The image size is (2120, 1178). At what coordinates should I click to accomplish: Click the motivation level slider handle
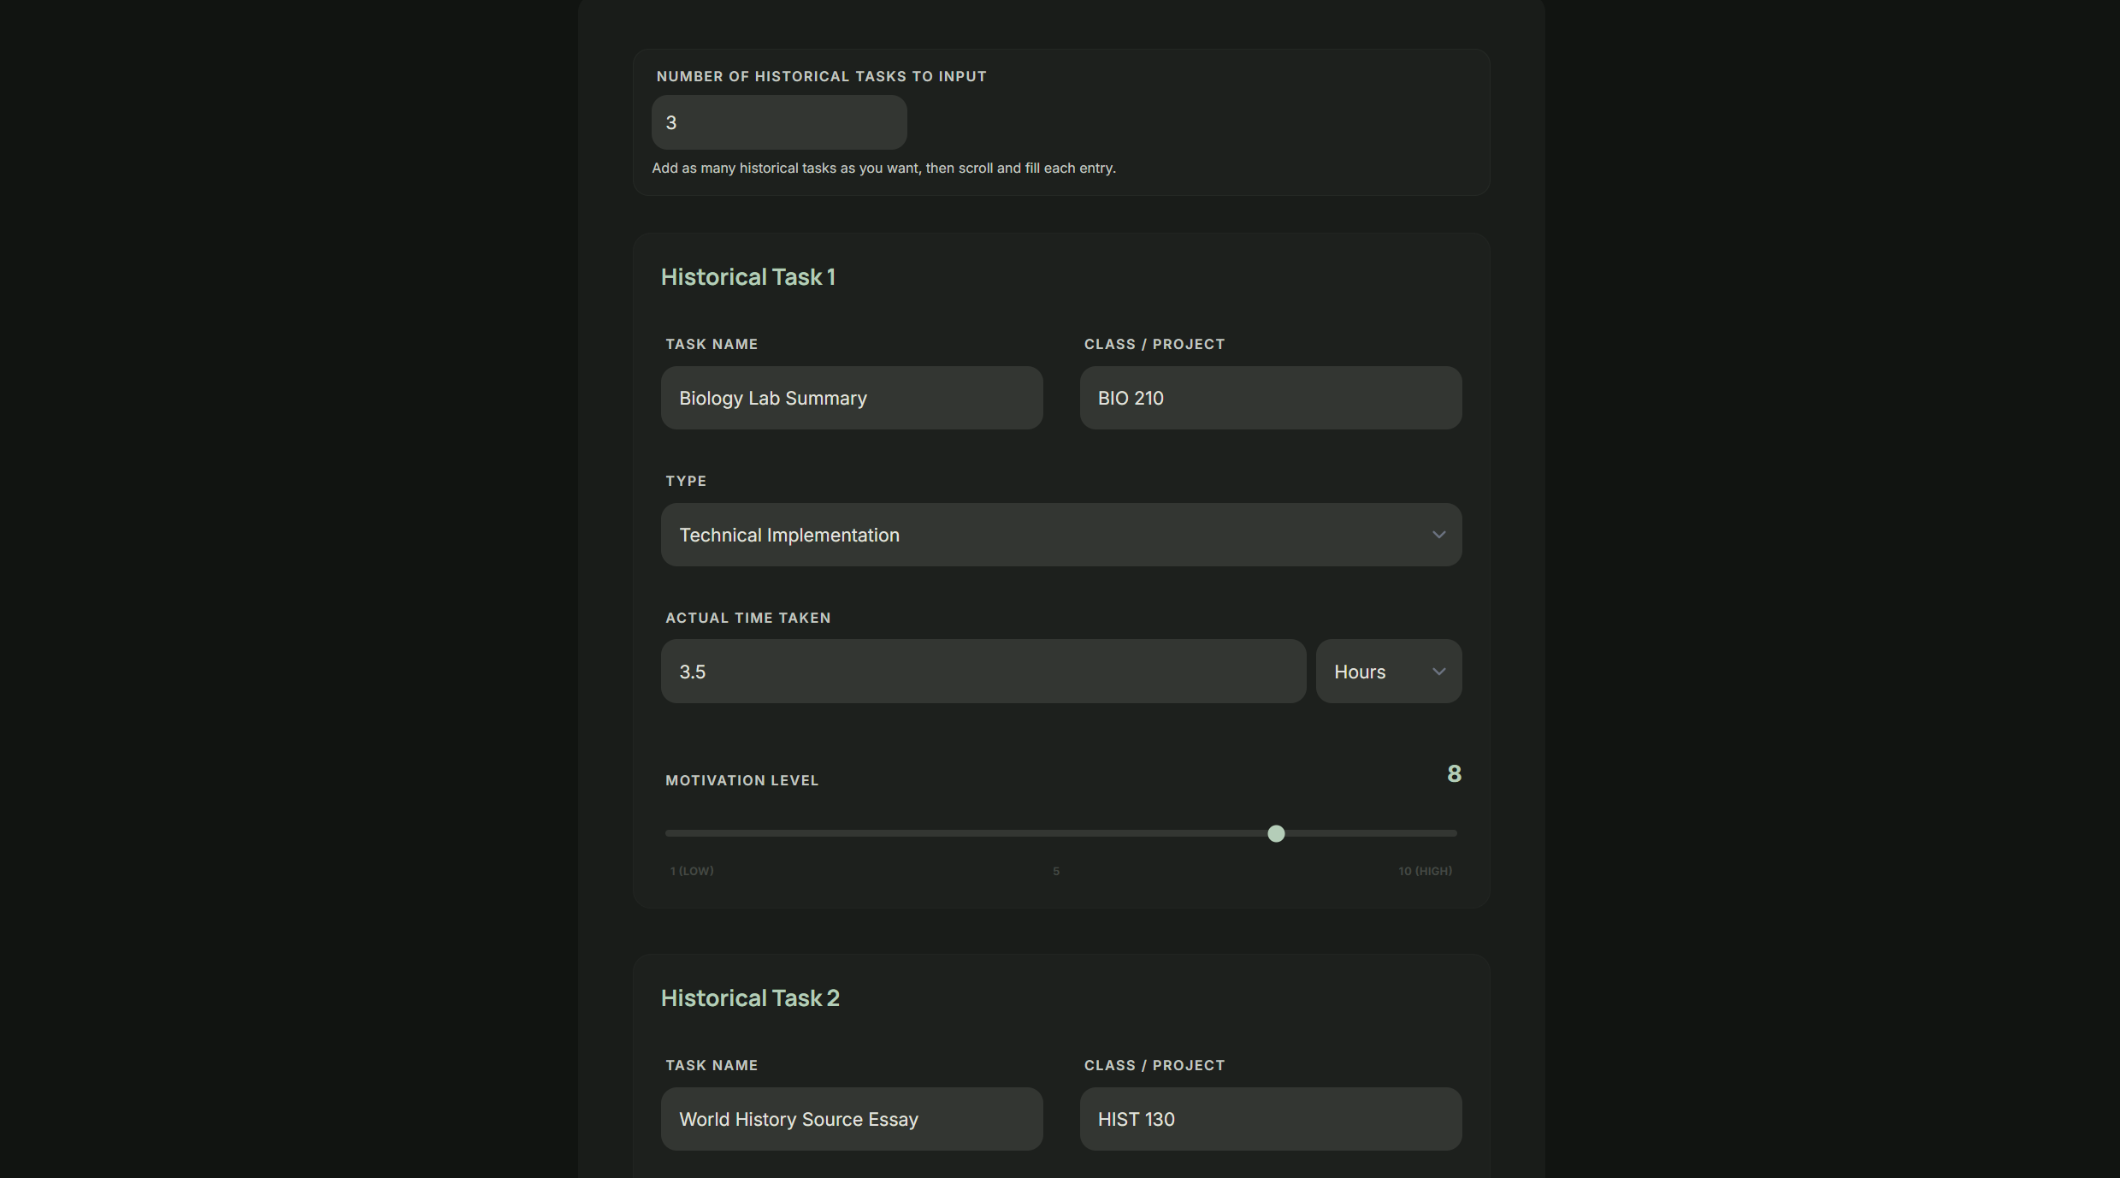pos(1276,833)
